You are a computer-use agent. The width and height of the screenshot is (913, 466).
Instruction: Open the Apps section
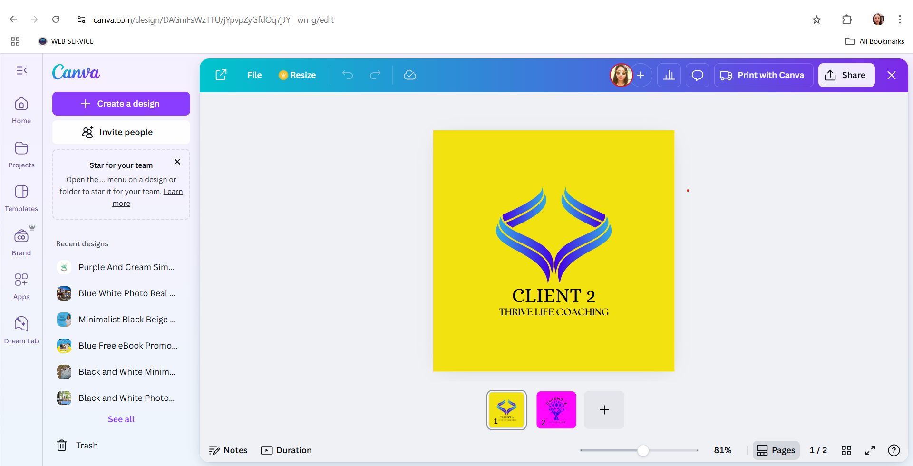coord(21,286)
